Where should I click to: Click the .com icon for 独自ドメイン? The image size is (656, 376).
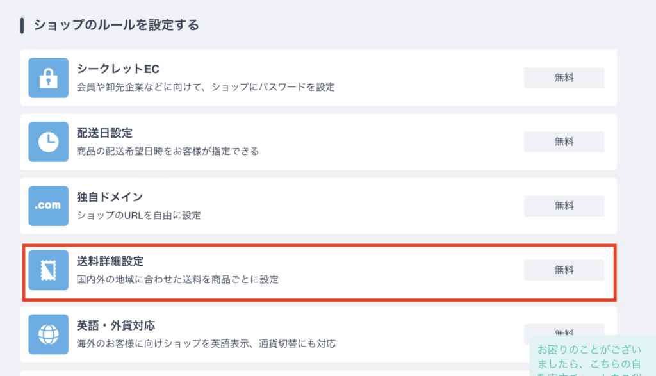pos(49,206)
